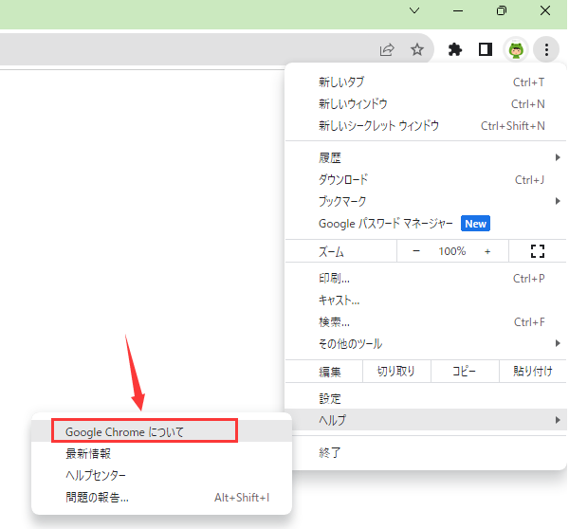This screenshot has height=529, width=569.
Task: Click the 編集 label
Action: pyautogui.click(x=329, y=372)
